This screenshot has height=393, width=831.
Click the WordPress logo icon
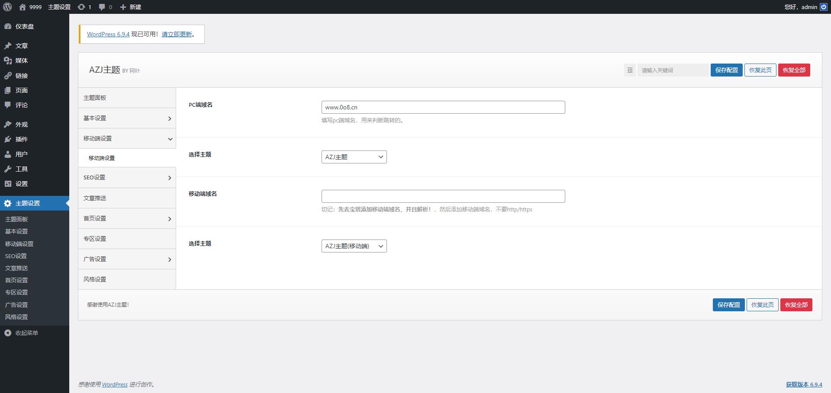[7, 7]
